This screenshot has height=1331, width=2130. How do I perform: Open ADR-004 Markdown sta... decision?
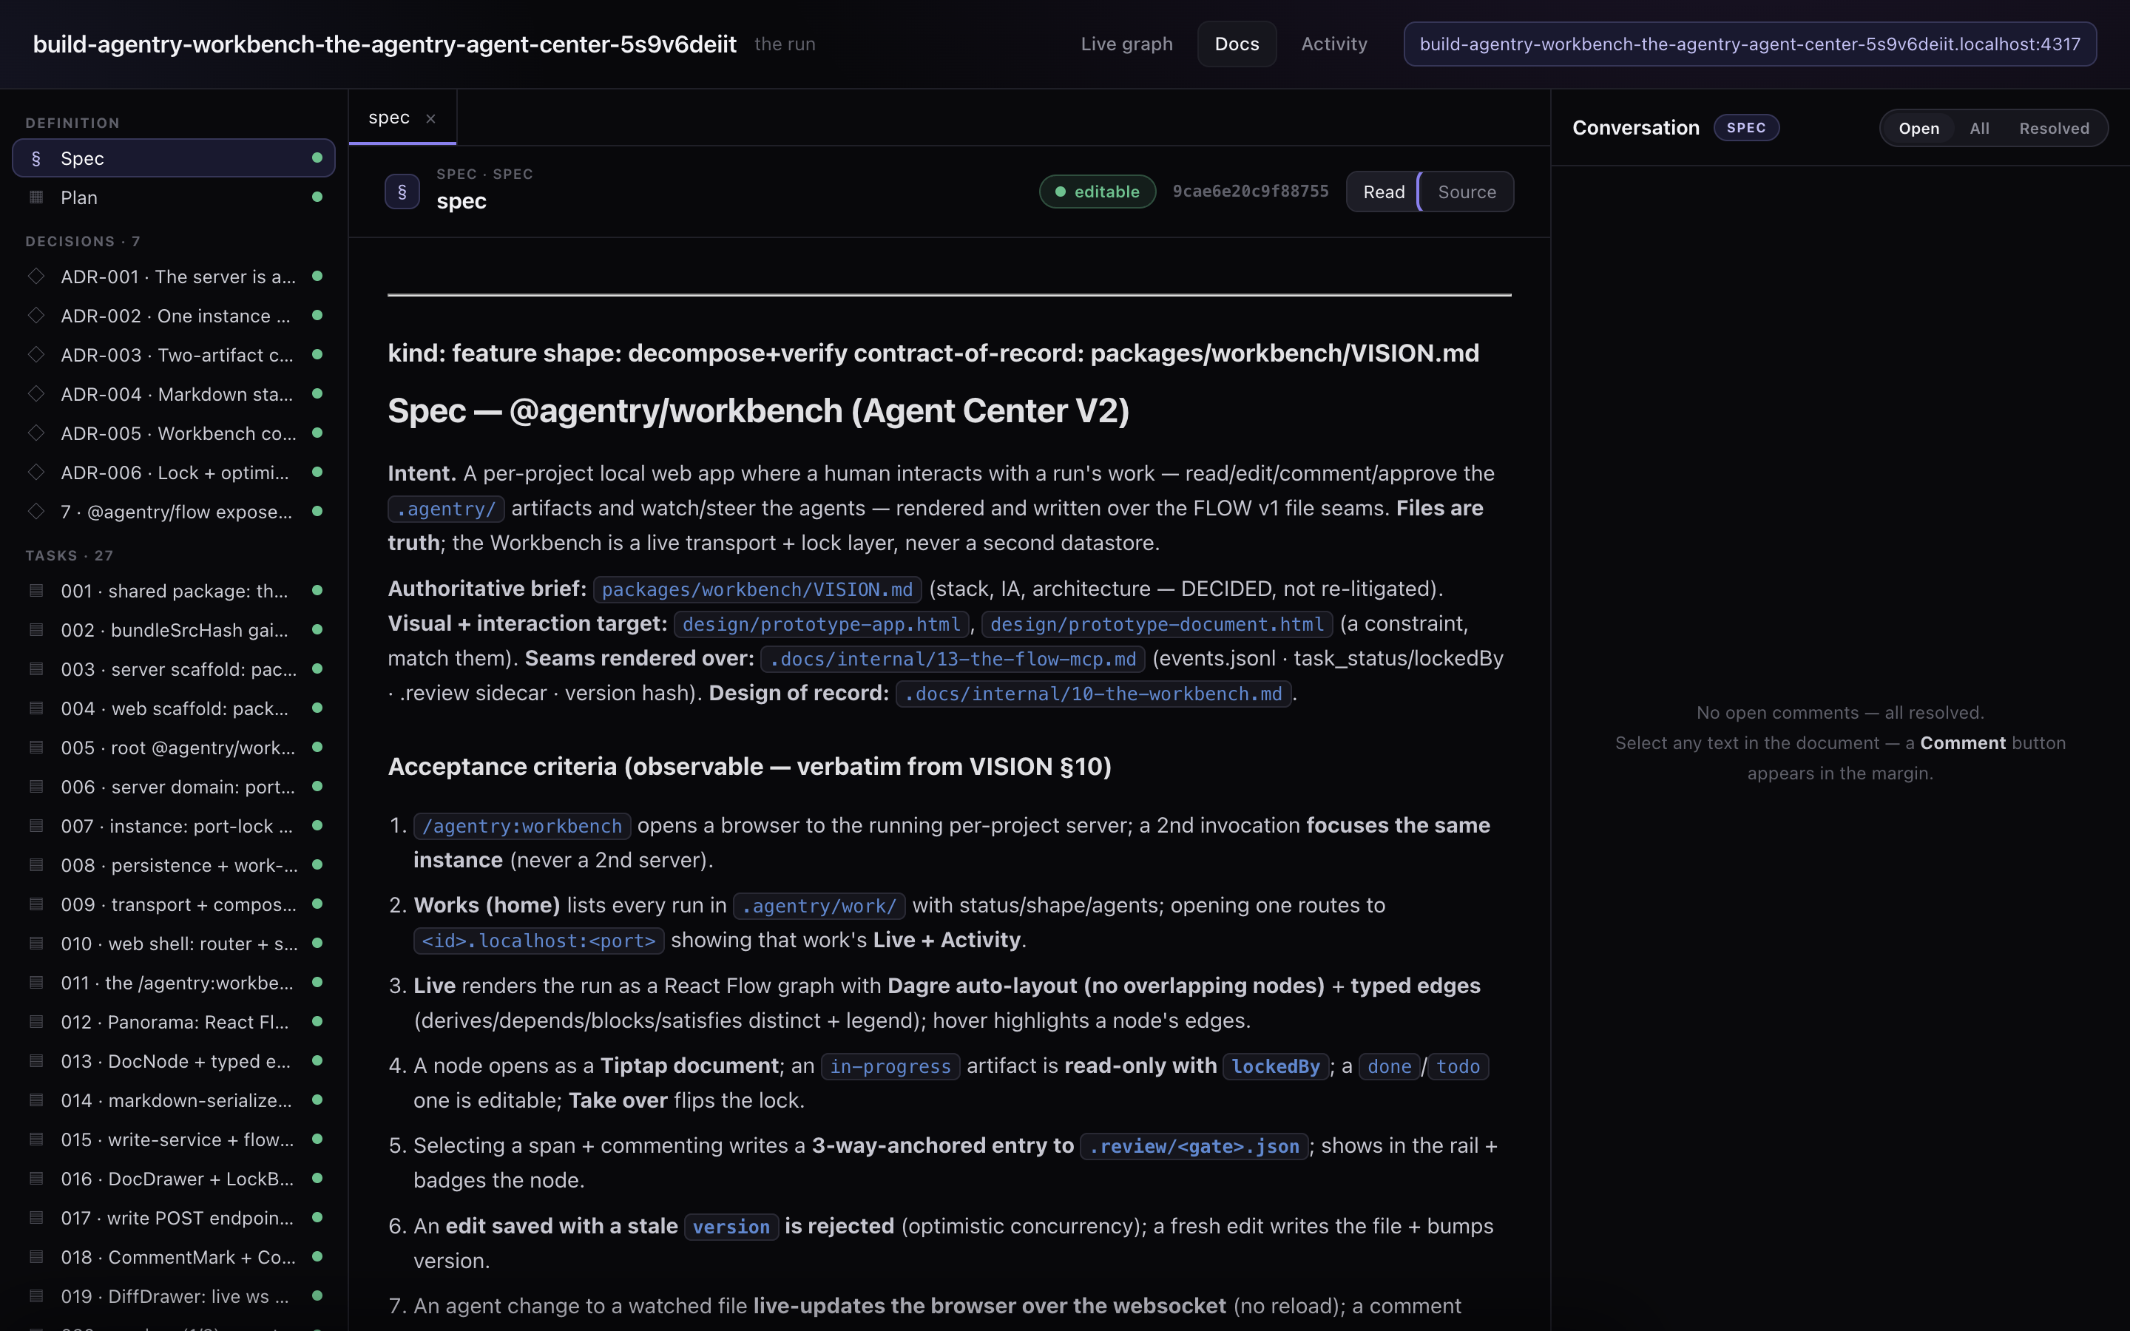pyautogui.click(x=173, y=394)
